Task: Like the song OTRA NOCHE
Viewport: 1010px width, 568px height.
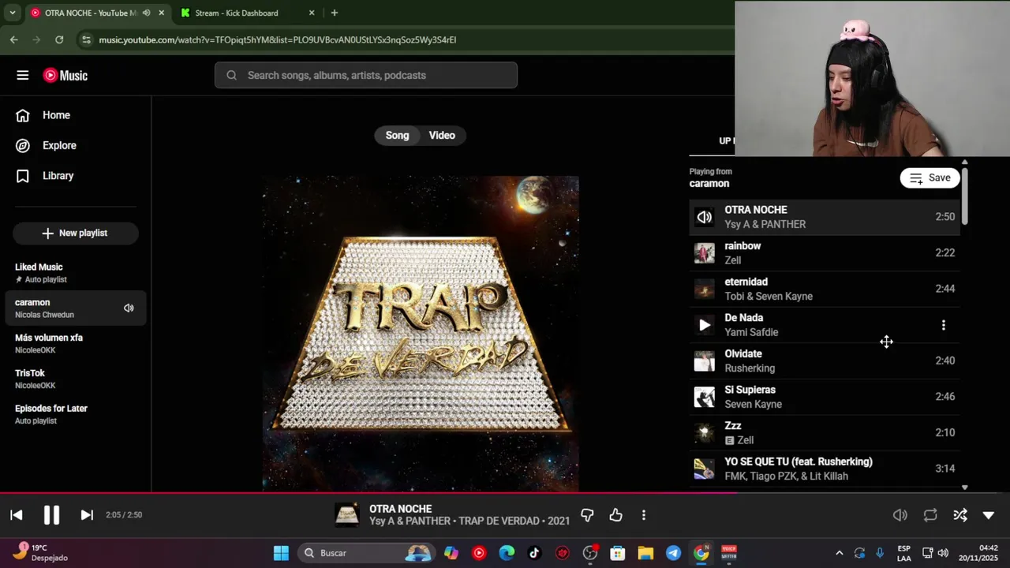Action: pos(615,515)
